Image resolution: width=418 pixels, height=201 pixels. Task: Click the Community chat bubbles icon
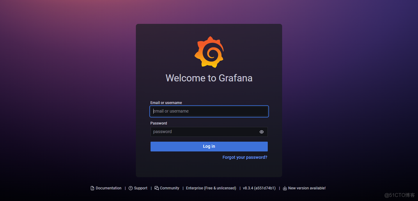pos(157,188)
